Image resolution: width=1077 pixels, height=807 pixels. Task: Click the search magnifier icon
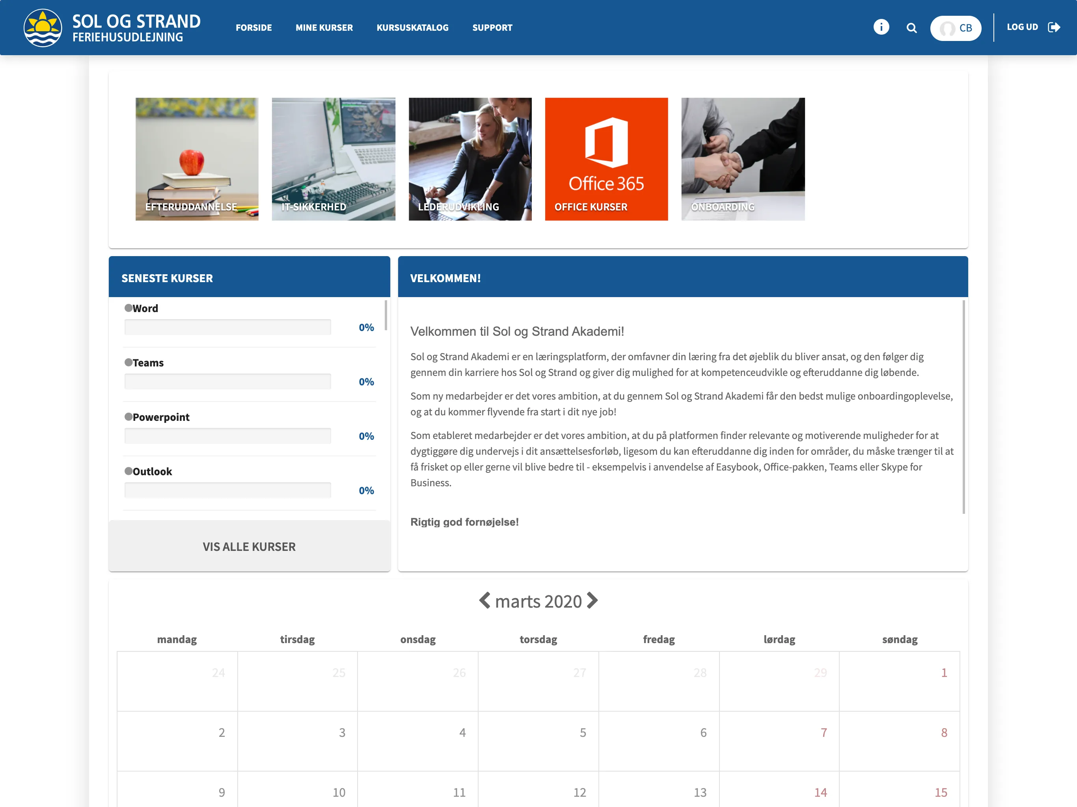911,28
